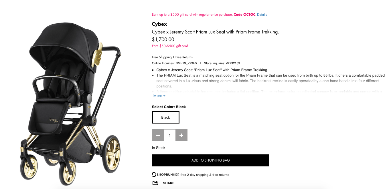The width and height of the screenshot is (391, 189).
Task: Click the Earn $50-$500 gift card text
Action: 170,46
